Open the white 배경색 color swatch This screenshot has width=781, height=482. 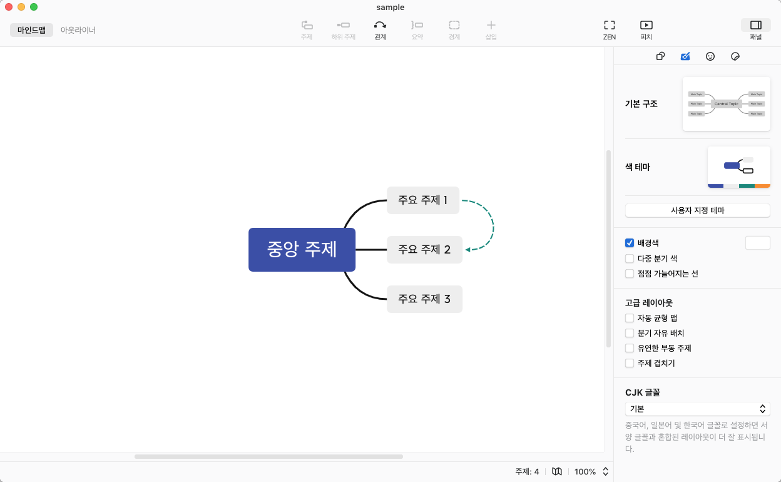758,243
